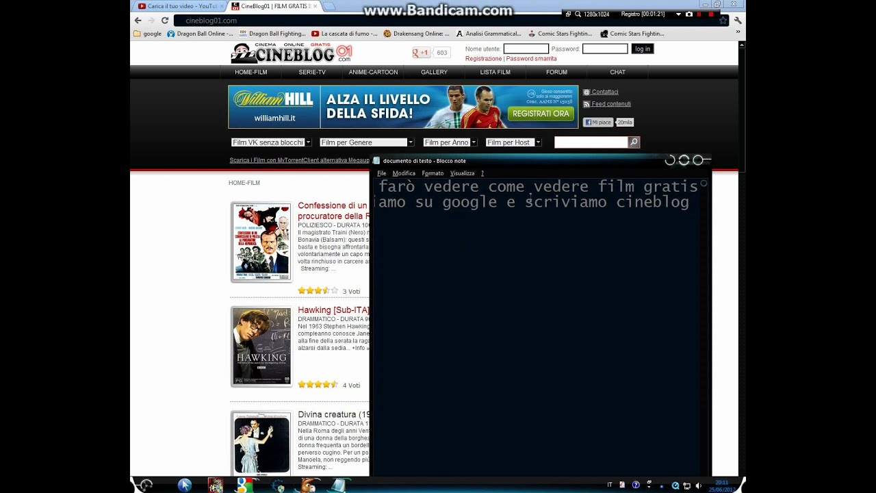Viewport: 876px width, 493px height.
Task: Click the volume speaker tray icon
Action: [699, 485]
